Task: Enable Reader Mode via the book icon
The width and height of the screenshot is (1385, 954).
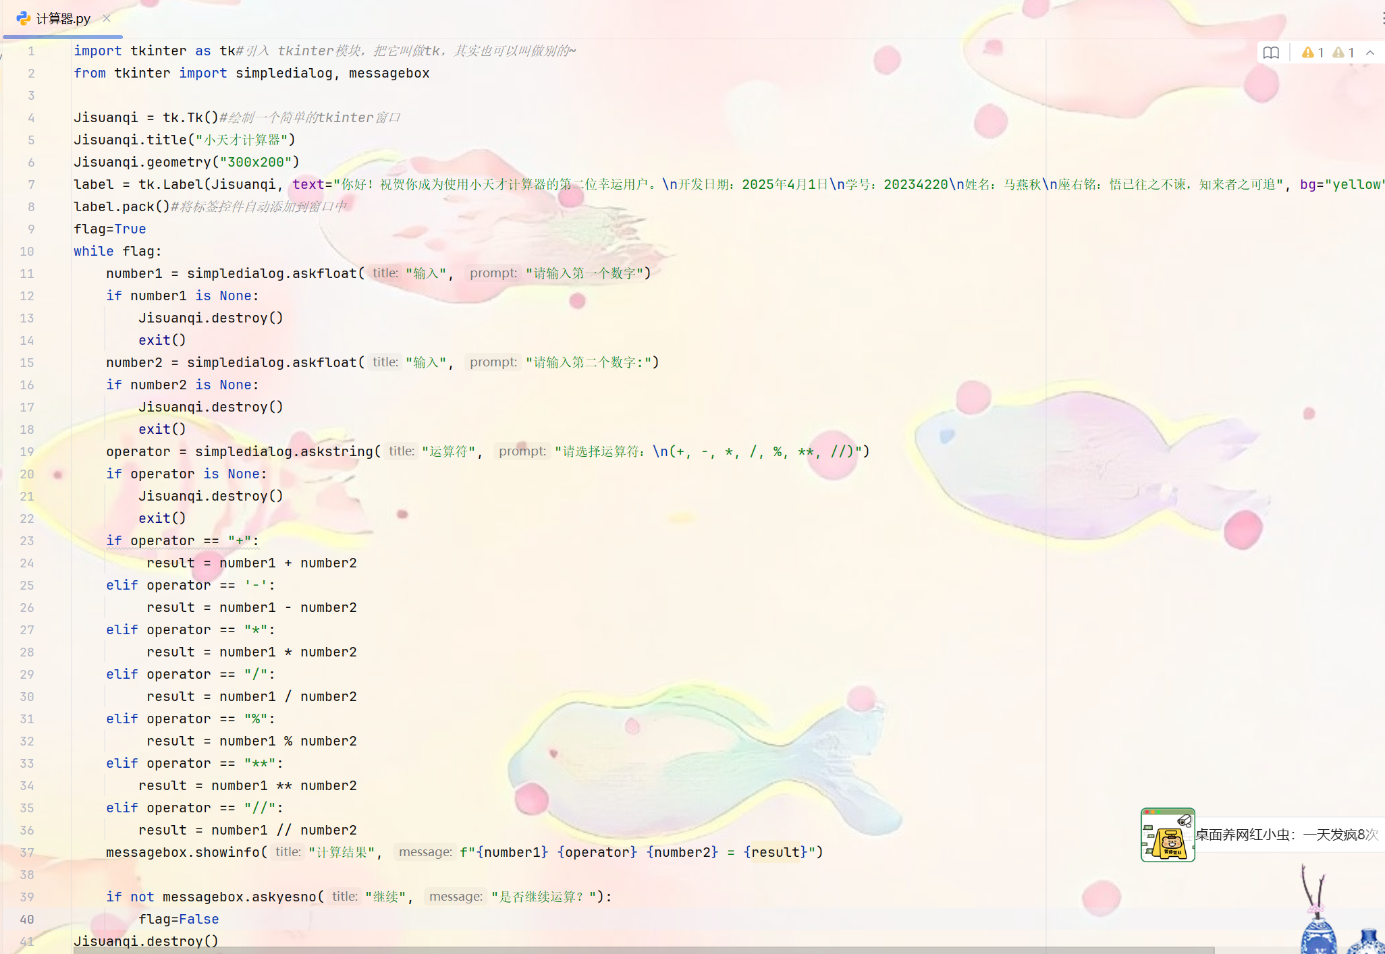Action: pos(1271,53)
